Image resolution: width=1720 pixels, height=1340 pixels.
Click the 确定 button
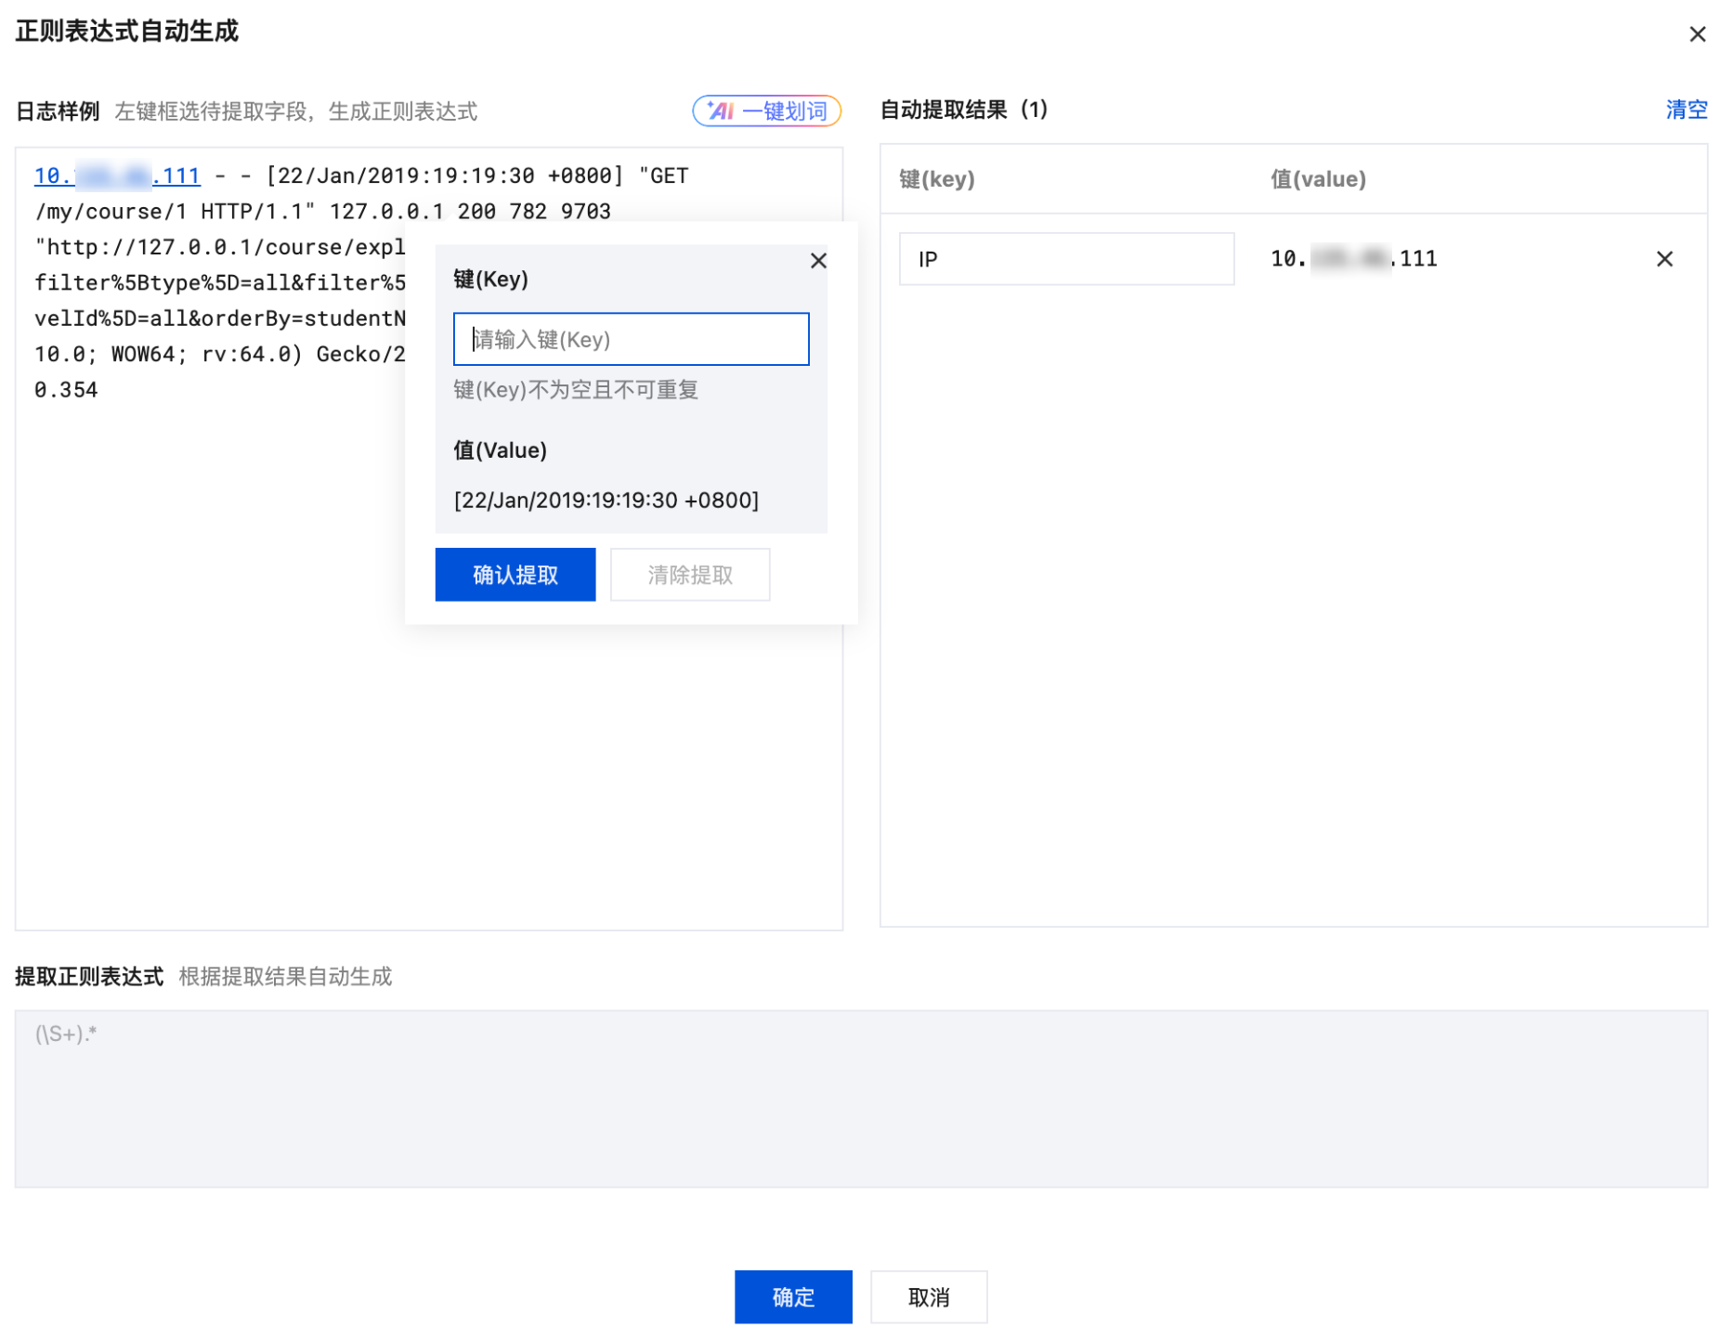pyautogui.click(x=793, y=1296)
